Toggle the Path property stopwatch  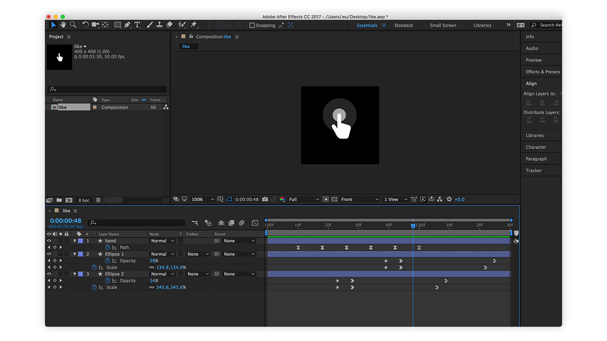point(107,247)
